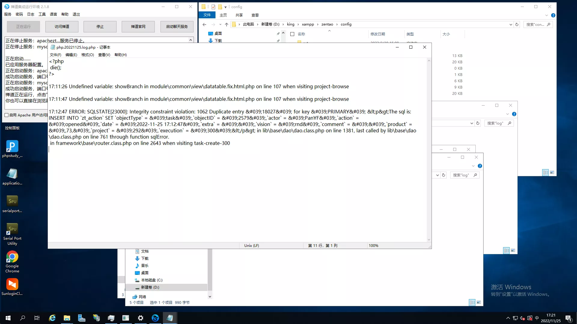Select 主页 ribbon tab in config window

(223, 15)
